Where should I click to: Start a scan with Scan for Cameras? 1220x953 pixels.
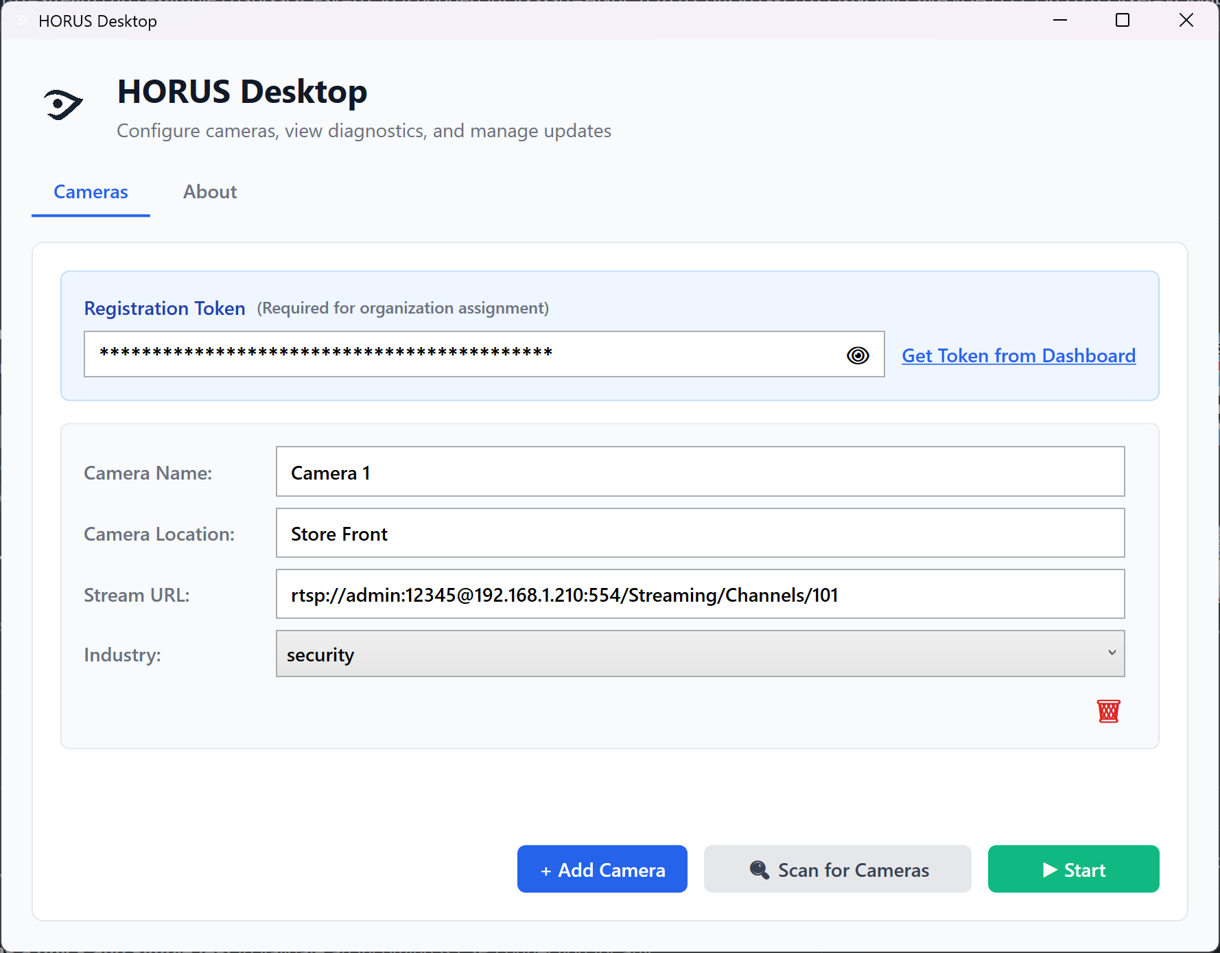(x=838, y=869)
